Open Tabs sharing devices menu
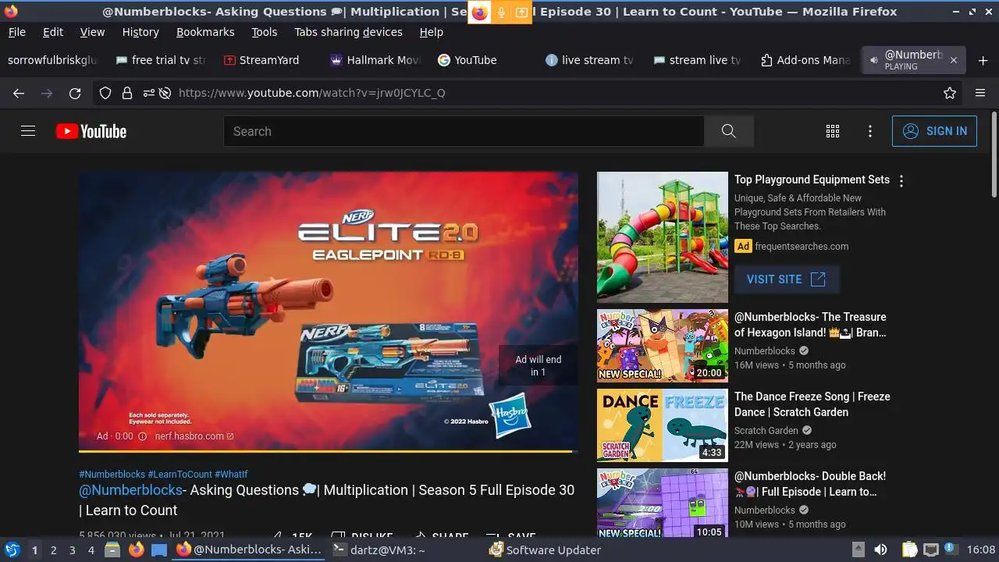Viewport: 999px width, 562px height. (348, 32)
